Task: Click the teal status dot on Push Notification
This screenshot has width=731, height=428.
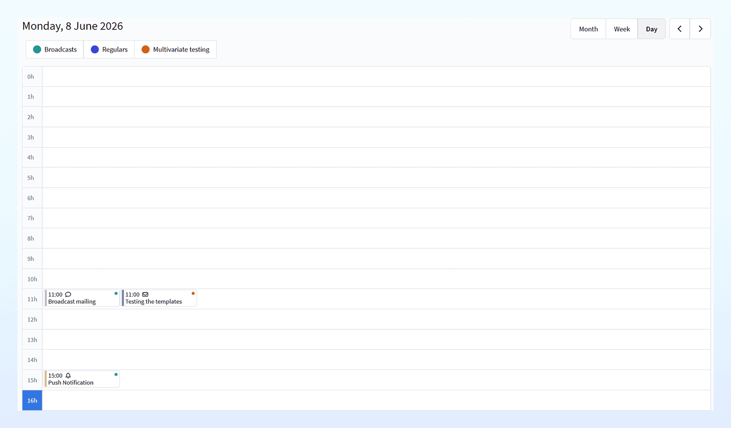Action: [116, 374]
